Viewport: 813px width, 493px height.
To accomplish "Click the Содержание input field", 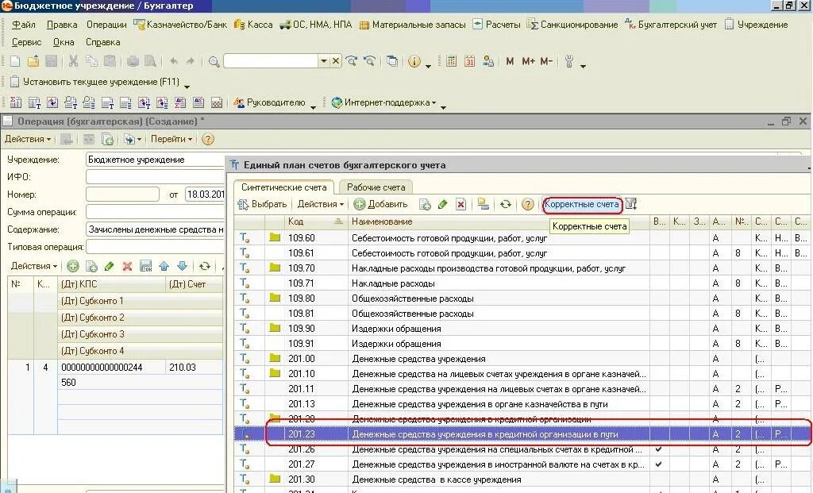I will [x=155, y=229].
